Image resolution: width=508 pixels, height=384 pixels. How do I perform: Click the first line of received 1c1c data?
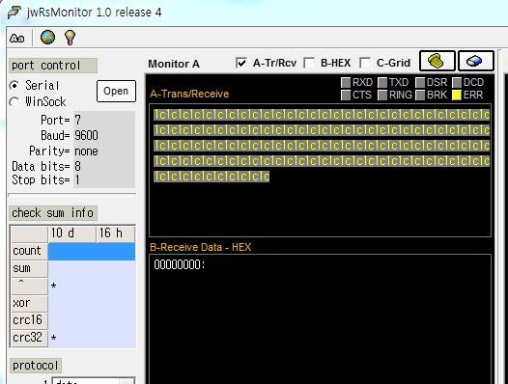pos(322,115)
